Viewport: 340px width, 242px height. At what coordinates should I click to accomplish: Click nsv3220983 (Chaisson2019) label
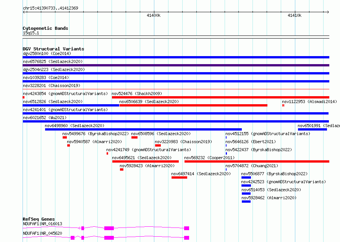[x=183, y=142]
